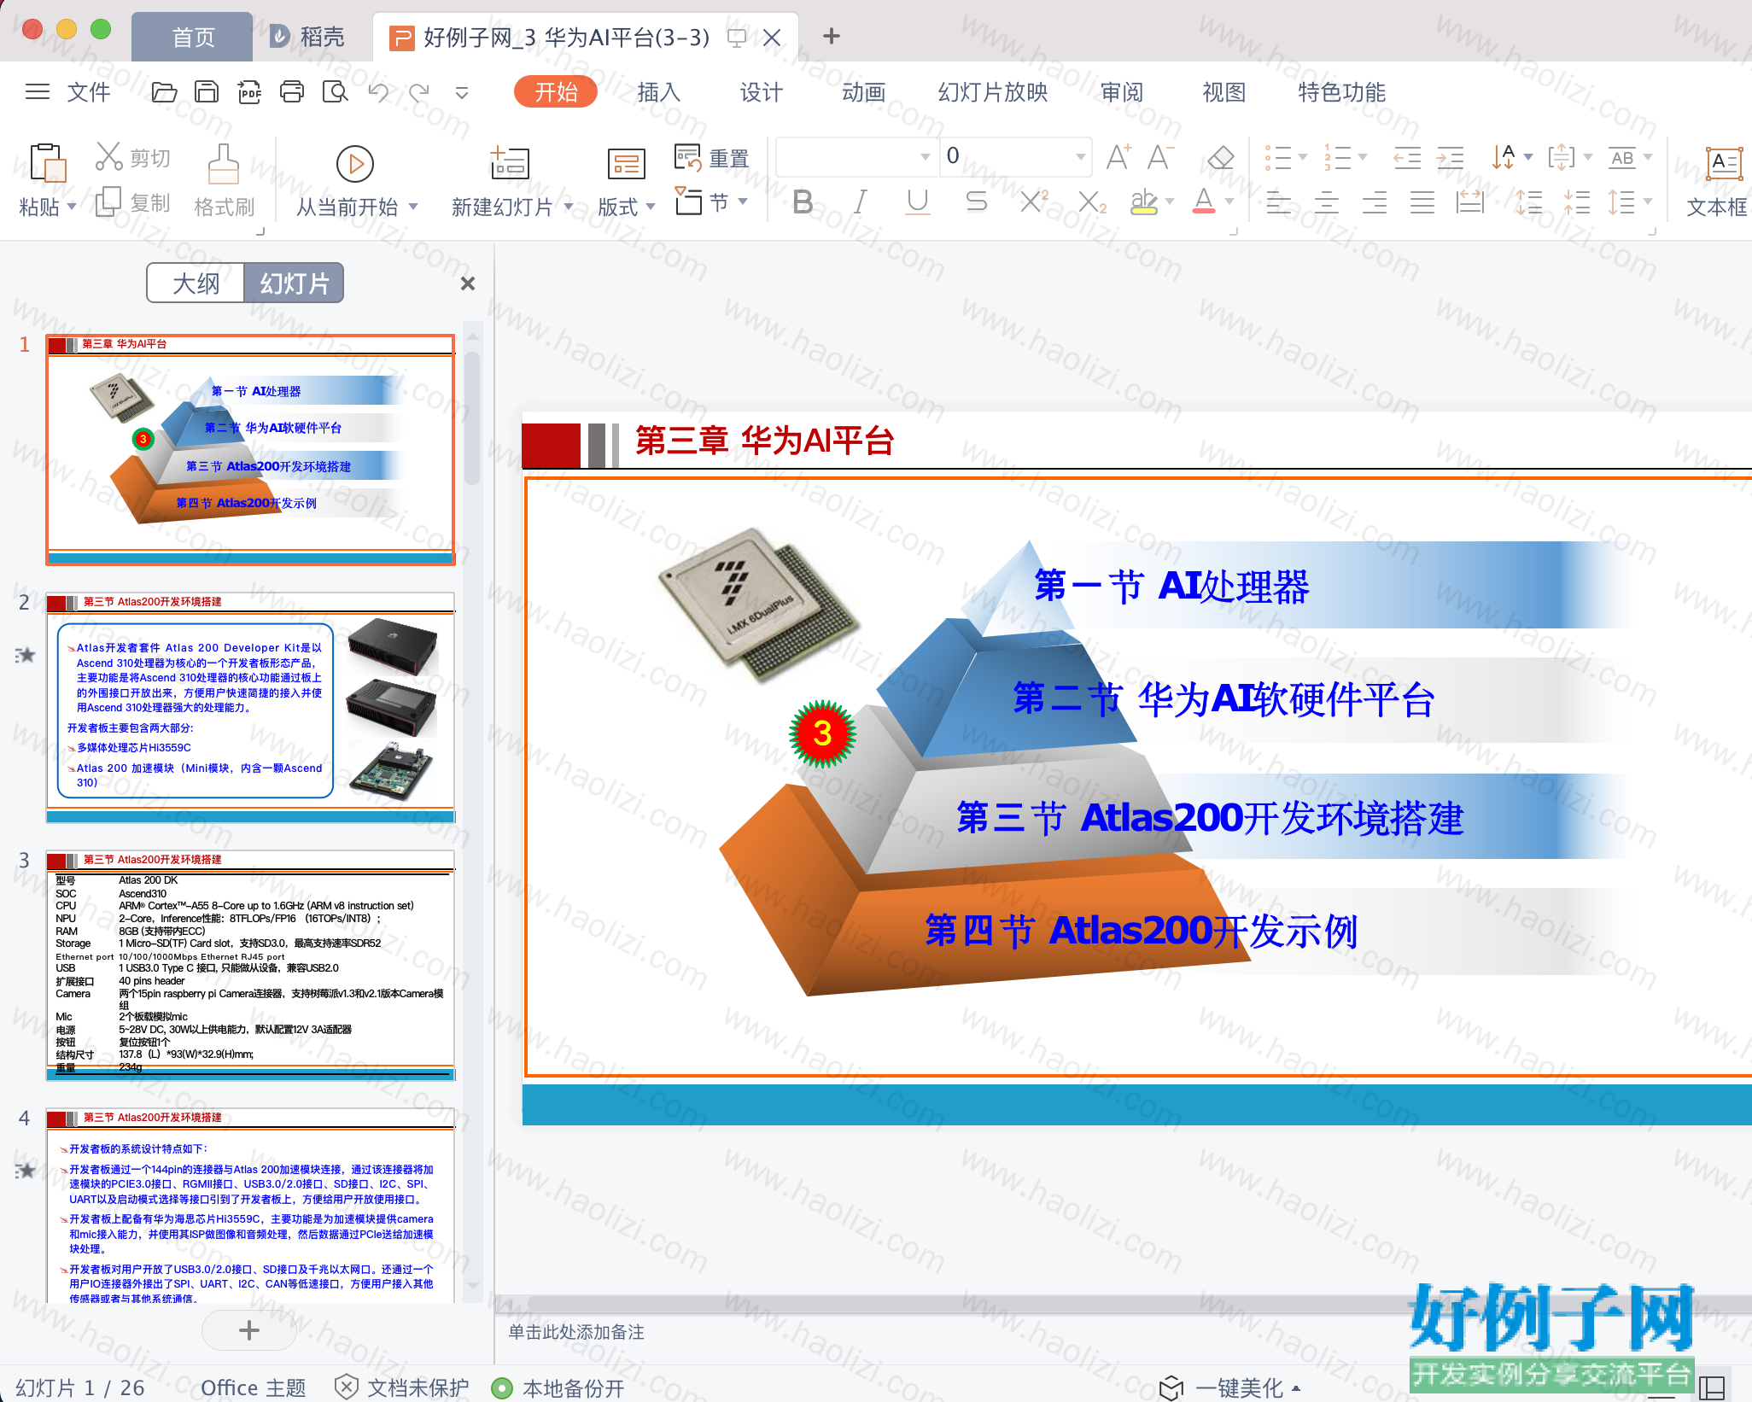Open the text highlight color swatch
Viewport: 1752px width, 1402px height.
(x=1143, y=202)
